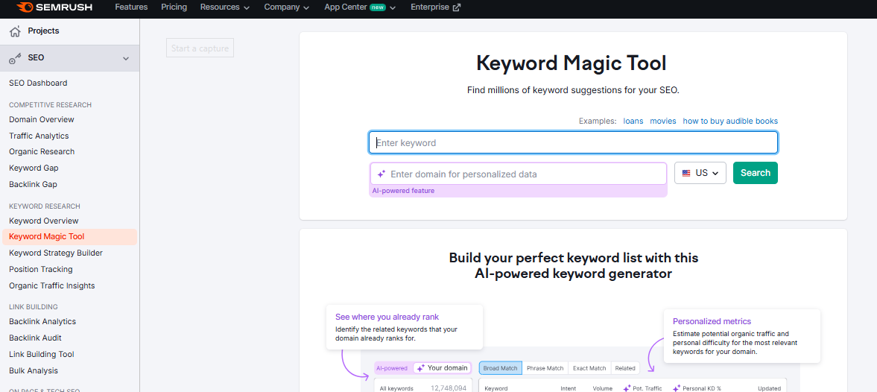
Task: Click the Intent column header
Action: (569, 388)
